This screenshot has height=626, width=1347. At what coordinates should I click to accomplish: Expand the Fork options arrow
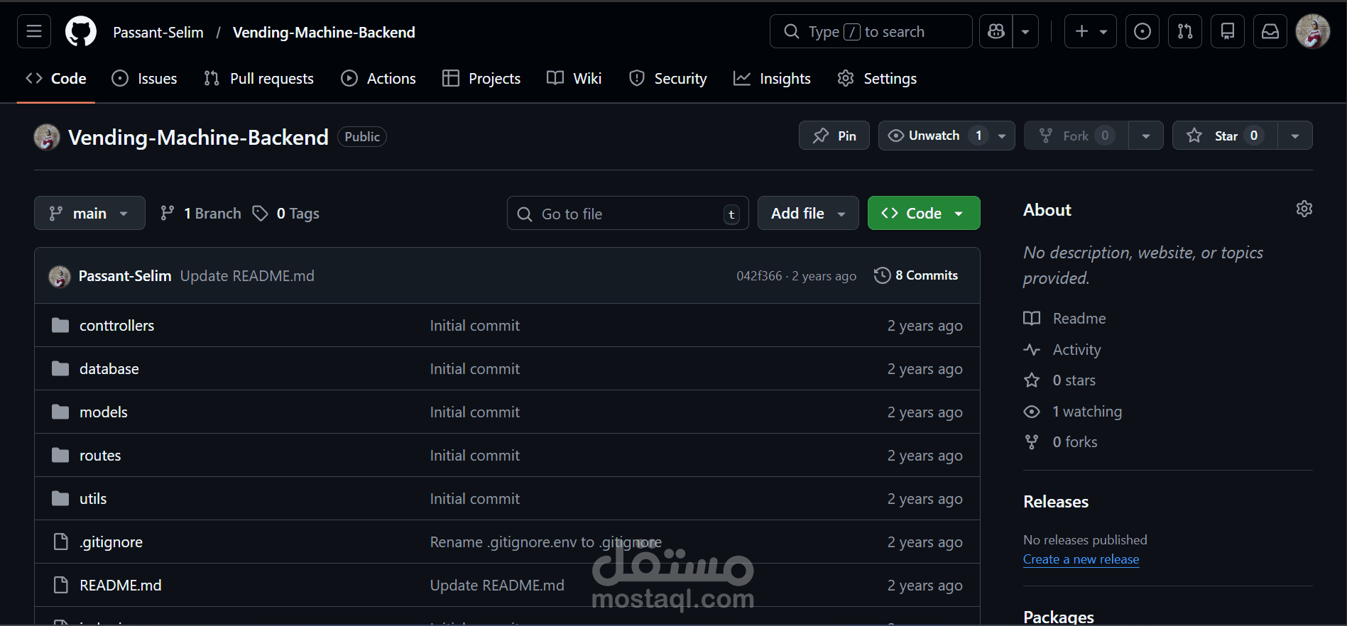[1146, 136]
